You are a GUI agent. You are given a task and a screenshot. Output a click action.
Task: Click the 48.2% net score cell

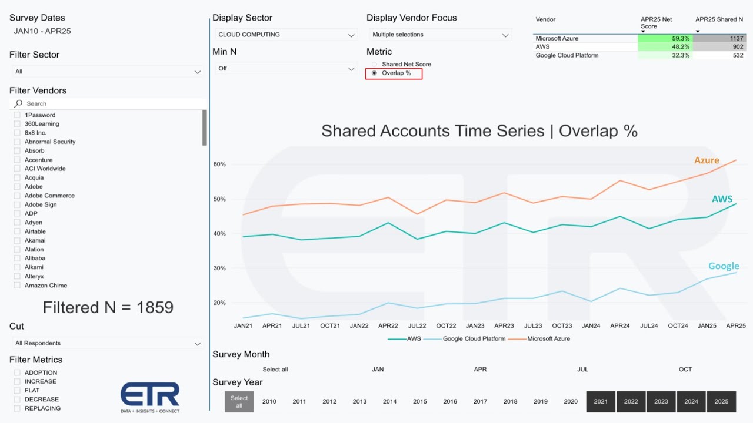pos(665,47)
